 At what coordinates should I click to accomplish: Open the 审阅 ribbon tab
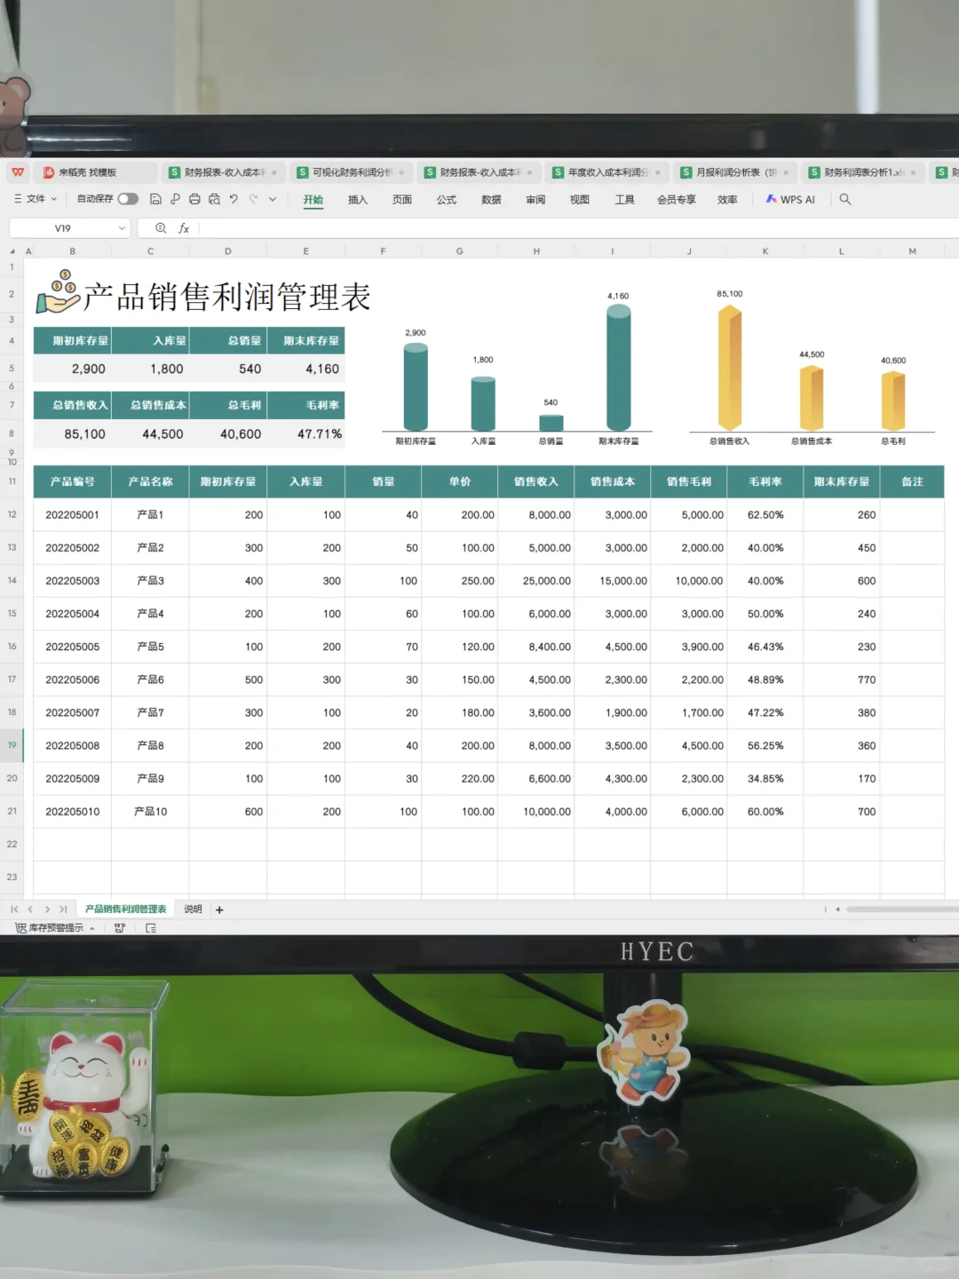[x=535, y=200]
